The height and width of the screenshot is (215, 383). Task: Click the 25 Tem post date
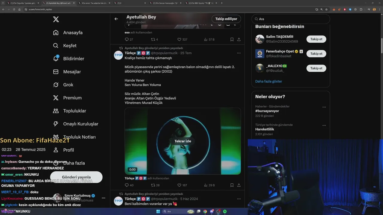point(186,53)
